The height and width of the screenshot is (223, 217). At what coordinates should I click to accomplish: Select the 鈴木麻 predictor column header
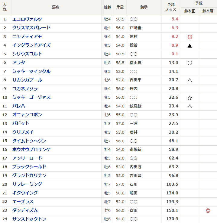click(208, 11)
